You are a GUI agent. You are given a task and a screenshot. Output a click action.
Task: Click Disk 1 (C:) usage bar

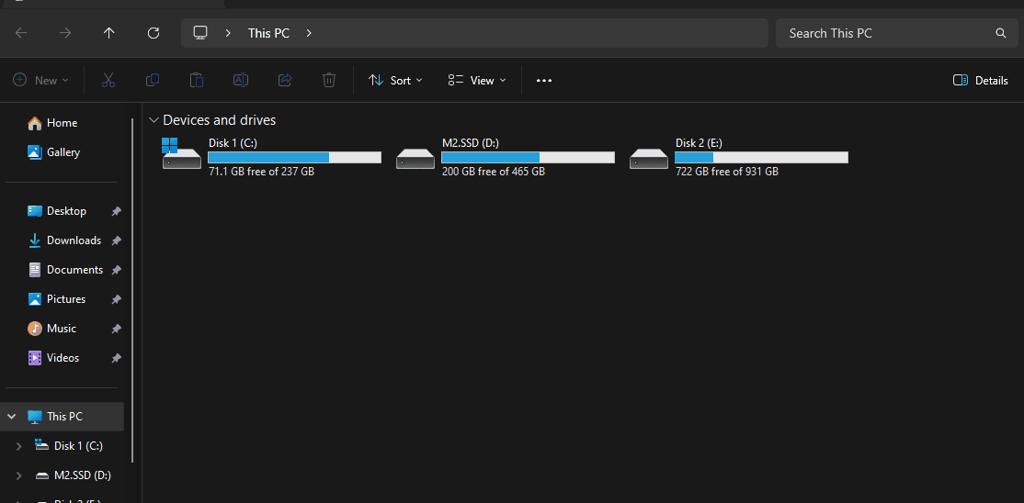(294, 157)
